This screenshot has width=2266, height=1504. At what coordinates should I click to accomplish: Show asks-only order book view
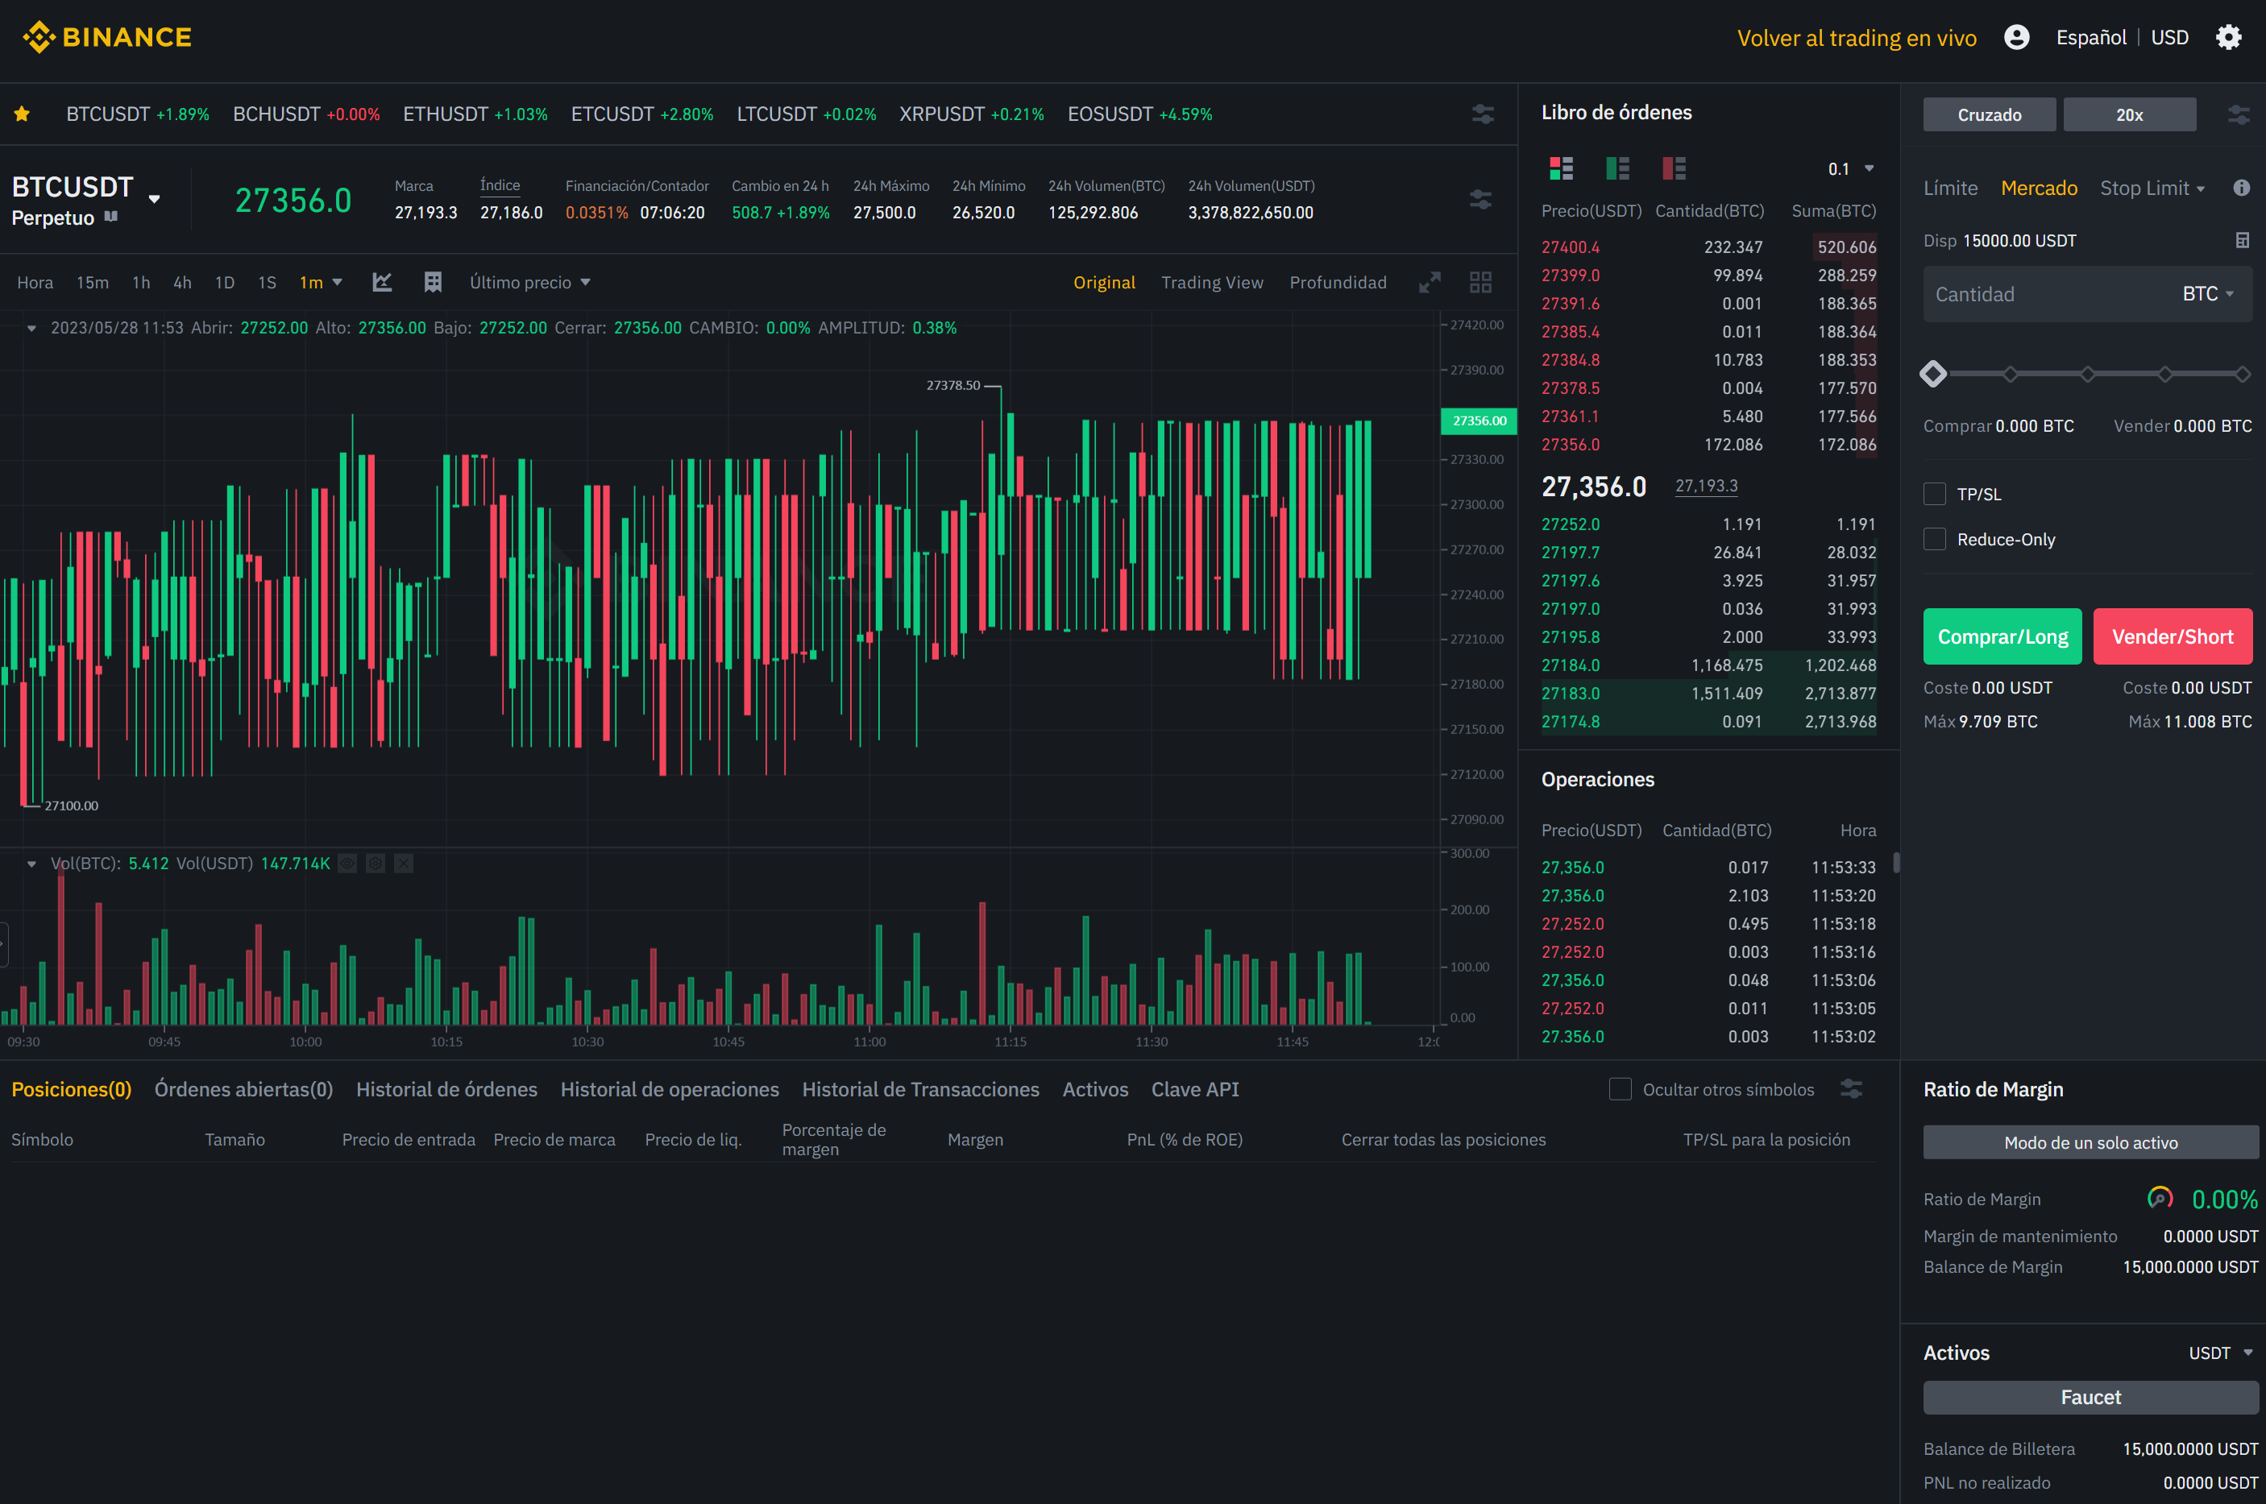1674,169
